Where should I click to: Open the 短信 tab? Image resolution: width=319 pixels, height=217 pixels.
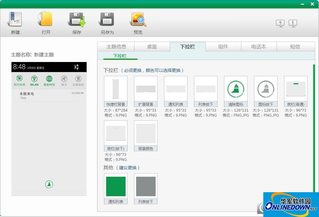(x=295, y=47)
